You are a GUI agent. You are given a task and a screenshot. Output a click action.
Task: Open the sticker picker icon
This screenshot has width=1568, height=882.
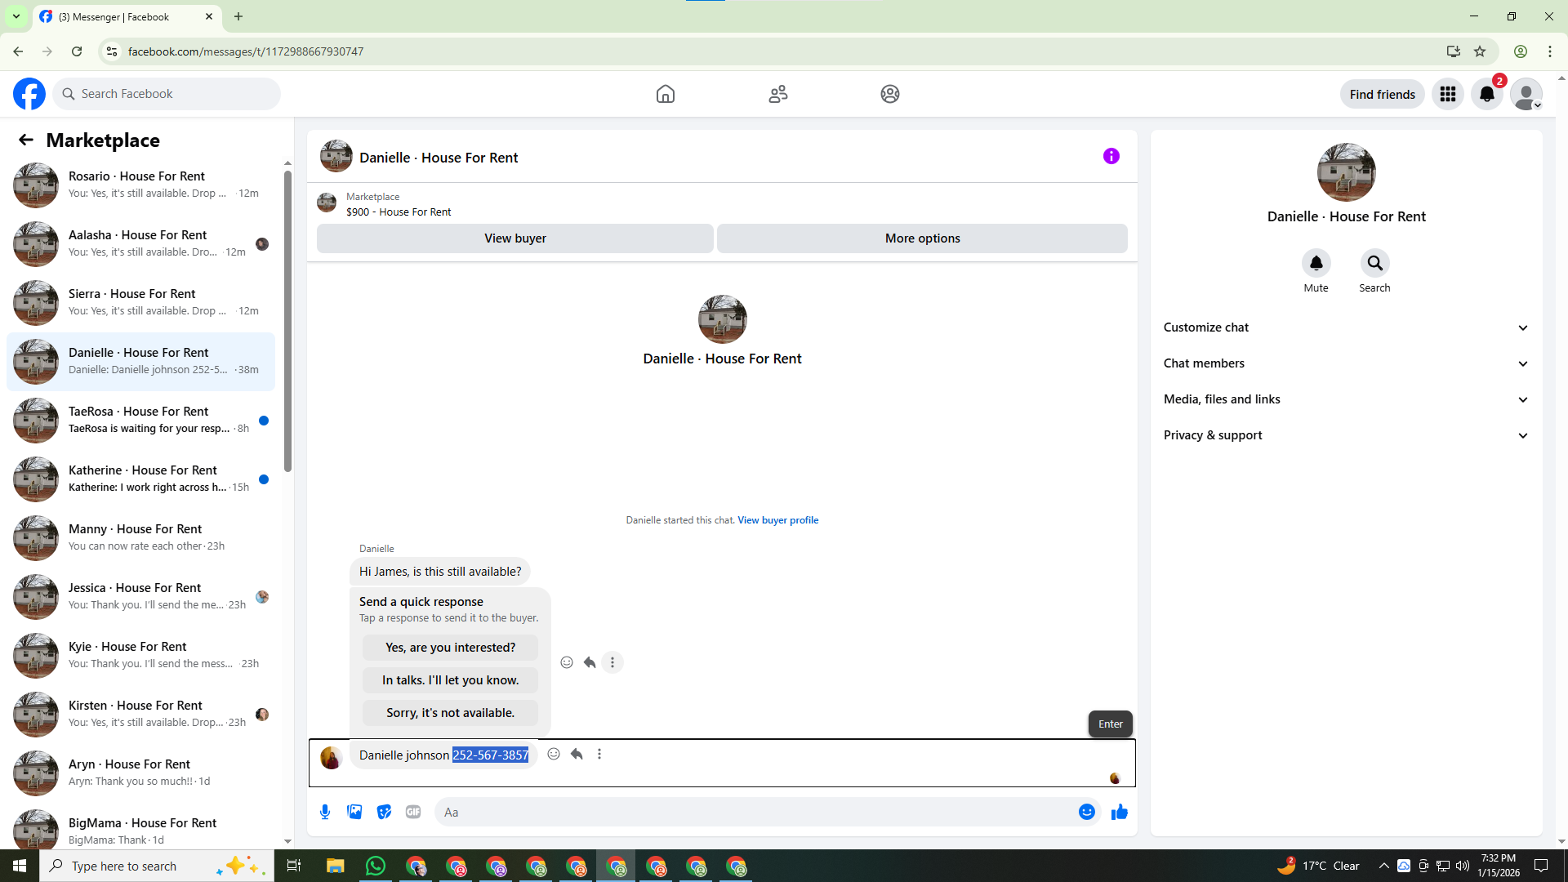point(384,812)
